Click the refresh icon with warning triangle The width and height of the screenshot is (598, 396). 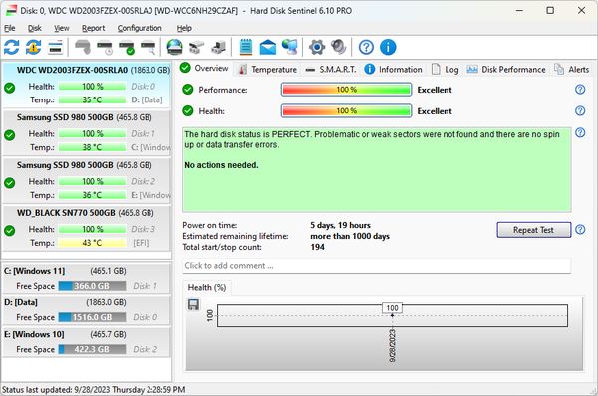point(34,47)
